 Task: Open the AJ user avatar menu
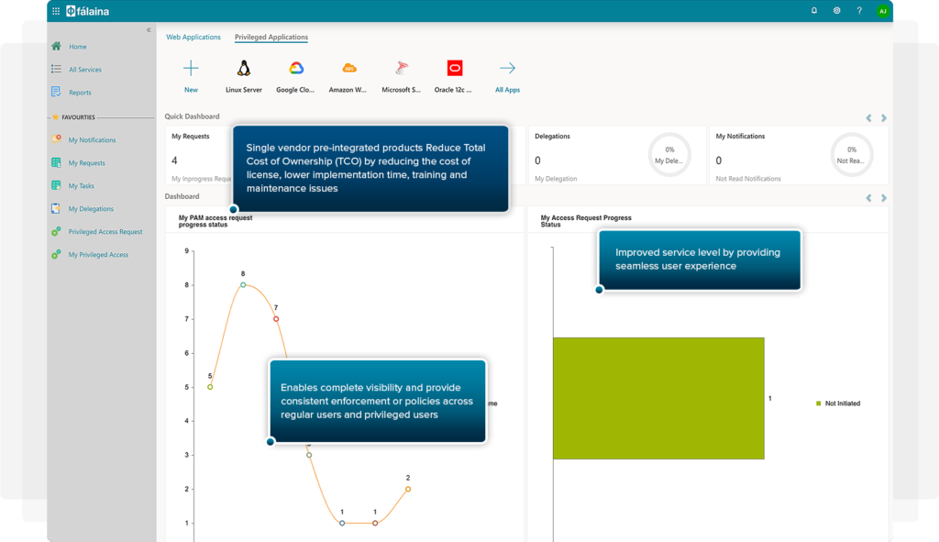pyautogui.click(x=883, y=11)
